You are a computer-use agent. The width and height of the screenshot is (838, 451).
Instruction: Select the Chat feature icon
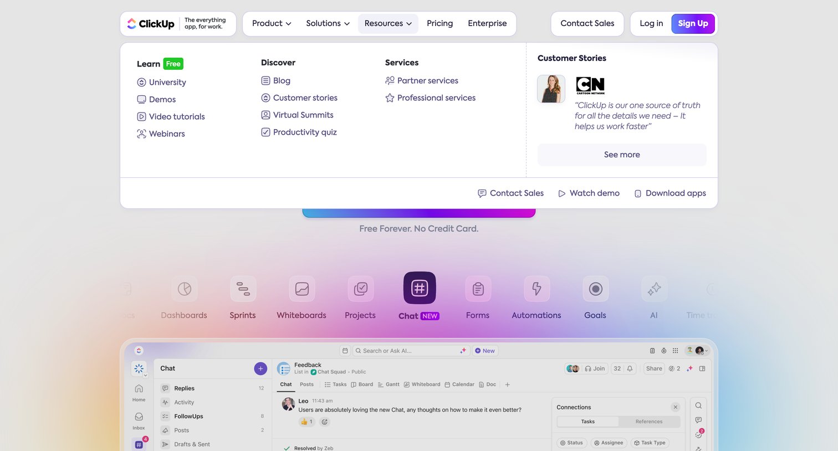point(420,288)
